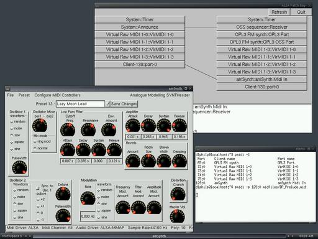Open the Preset menu
Screen dimensions: 318x239
click(x=24, y=95)
